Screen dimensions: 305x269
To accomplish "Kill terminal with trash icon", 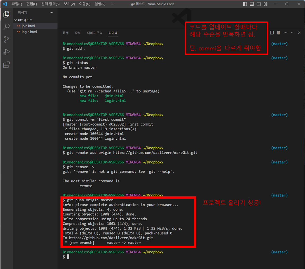I will (x=278, y=33).
